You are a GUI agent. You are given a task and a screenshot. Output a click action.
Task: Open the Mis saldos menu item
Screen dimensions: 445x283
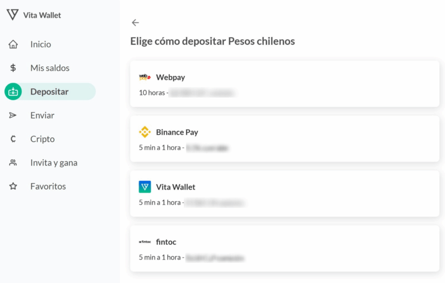(50, 68)
